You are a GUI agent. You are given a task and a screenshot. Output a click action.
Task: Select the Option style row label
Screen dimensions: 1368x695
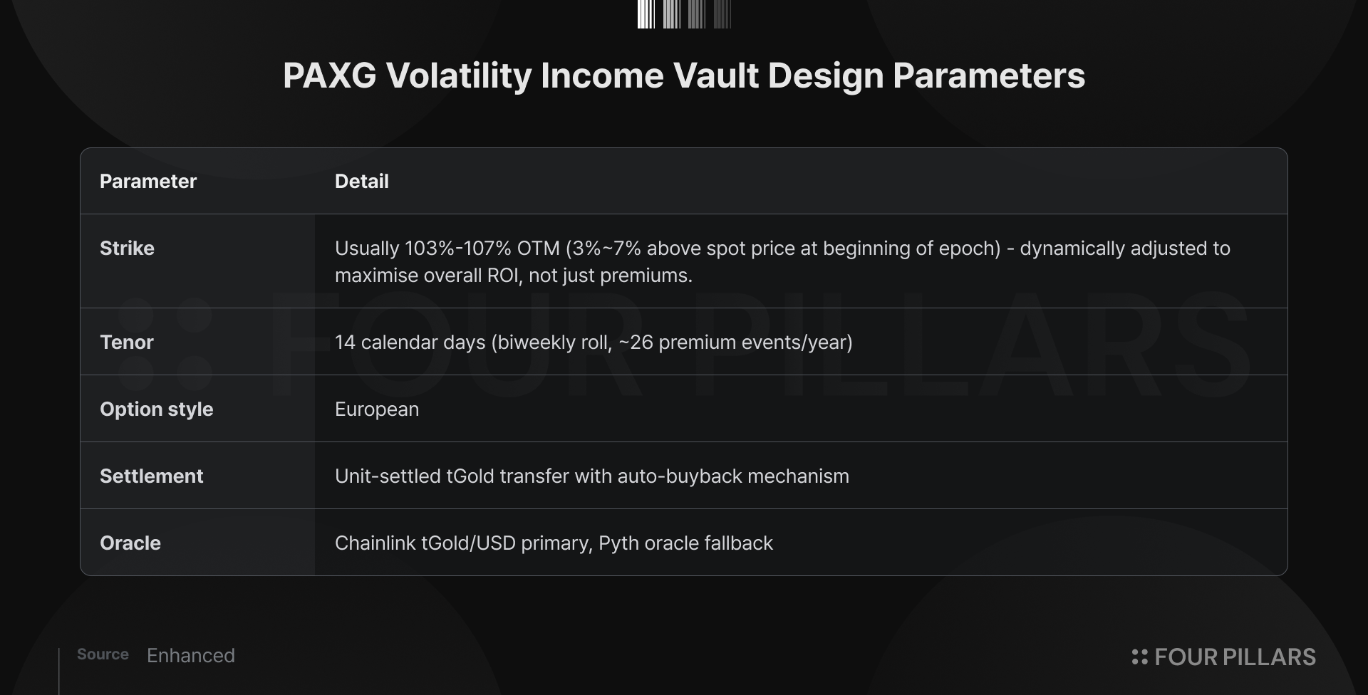157,409
